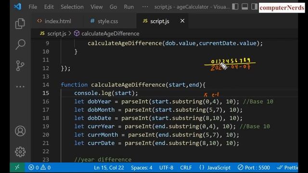The height and width of the screenshot is (173, 308).
Task: Open the Search view in activity bar
Action: 20,44
